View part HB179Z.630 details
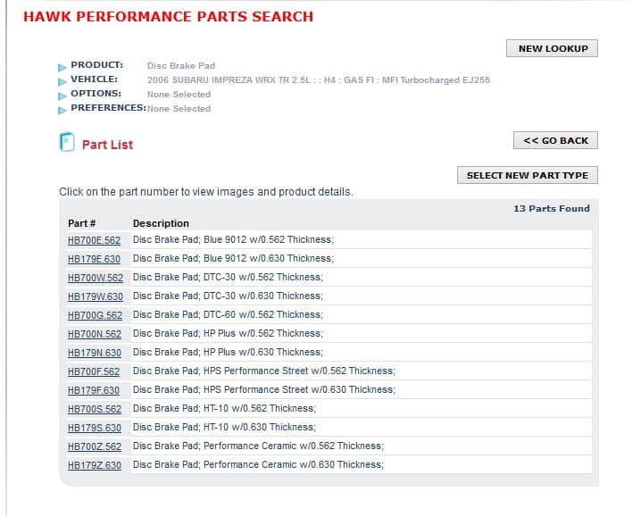This screenshot has width=632, height=517. 95,465
